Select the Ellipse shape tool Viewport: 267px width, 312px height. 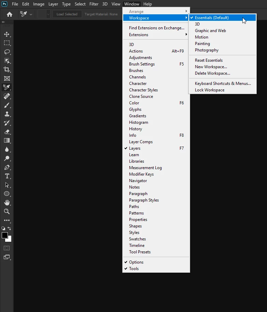pyautogui.click(x=7, y=194)
